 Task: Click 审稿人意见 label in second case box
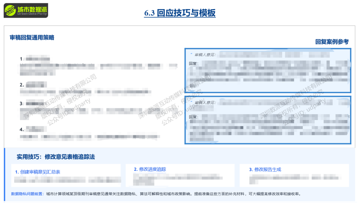click(205, 103)
